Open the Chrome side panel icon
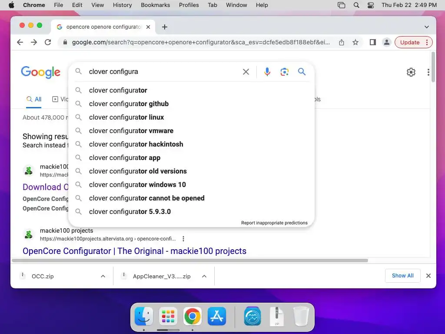The width and height of the screenshot is (445, 334). click(372, 42)
